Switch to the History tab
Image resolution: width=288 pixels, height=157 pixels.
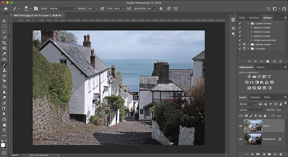260,67
